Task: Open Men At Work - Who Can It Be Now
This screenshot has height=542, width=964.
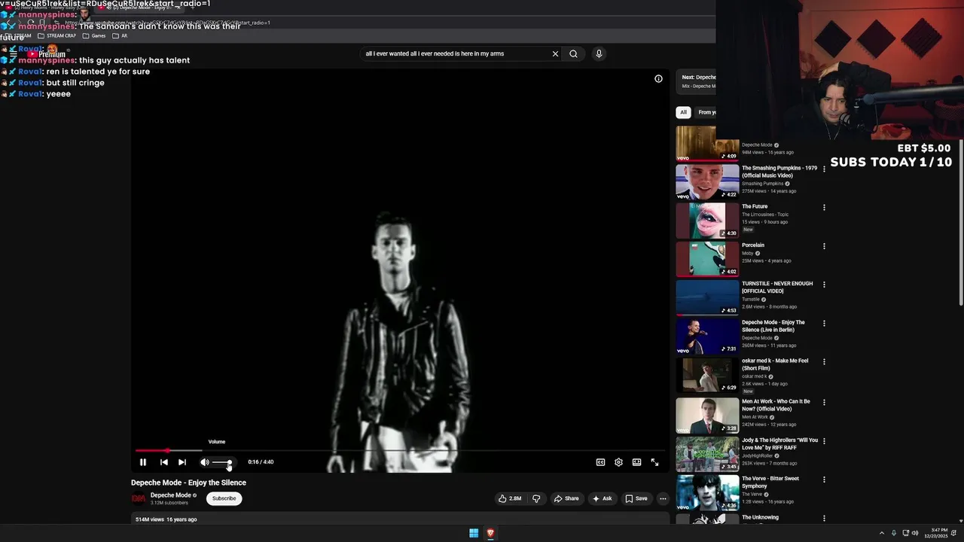Action: point(776,405)
